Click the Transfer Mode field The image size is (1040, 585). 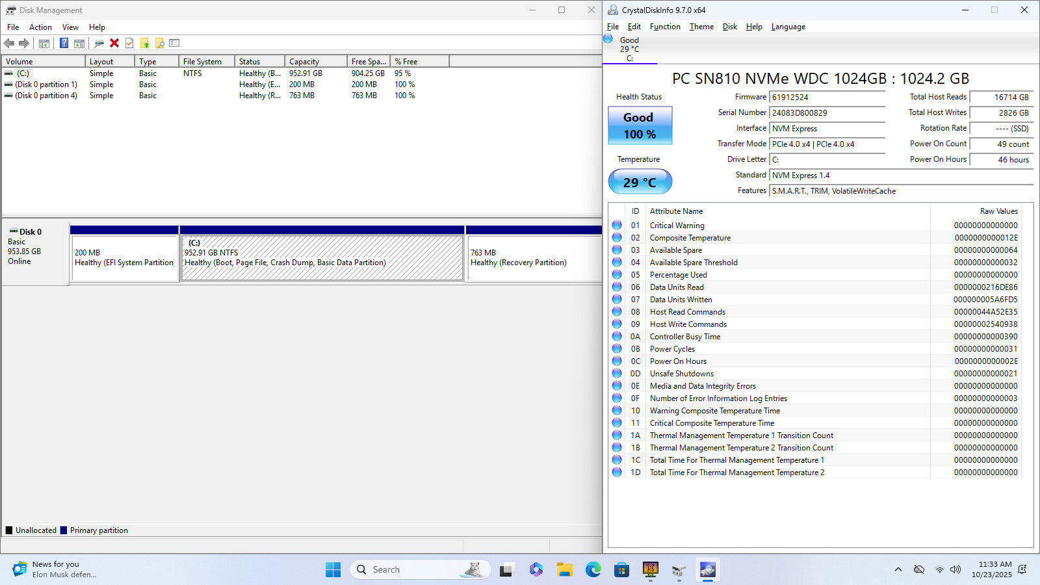click(x=827, y=144)
